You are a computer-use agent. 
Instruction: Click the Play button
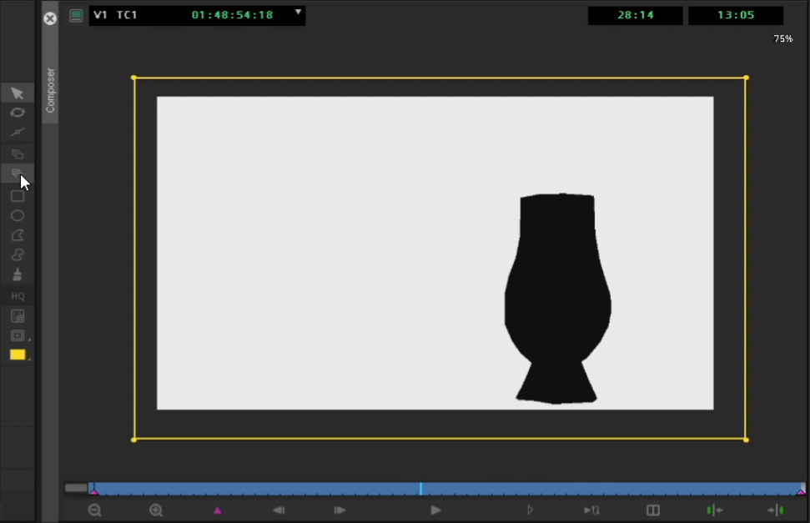pyautogui.click(x=435, y=510)
